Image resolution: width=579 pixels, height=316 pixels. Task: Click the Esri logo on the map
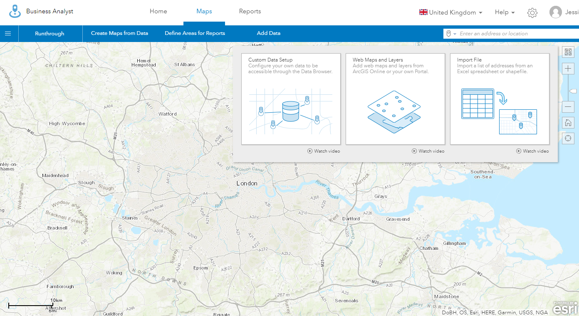coord(565,308)
